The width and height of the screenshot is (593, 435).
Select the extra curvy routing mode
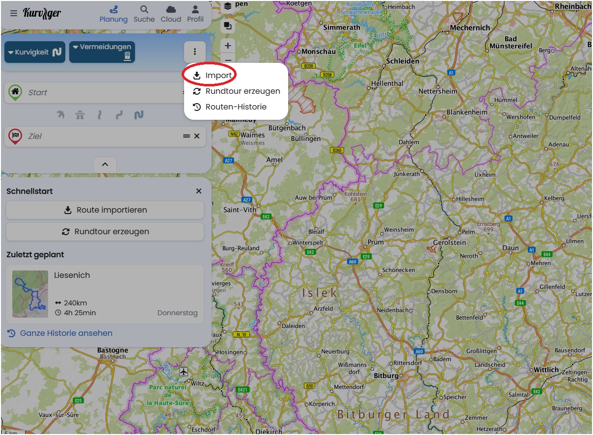click(139, 115)
